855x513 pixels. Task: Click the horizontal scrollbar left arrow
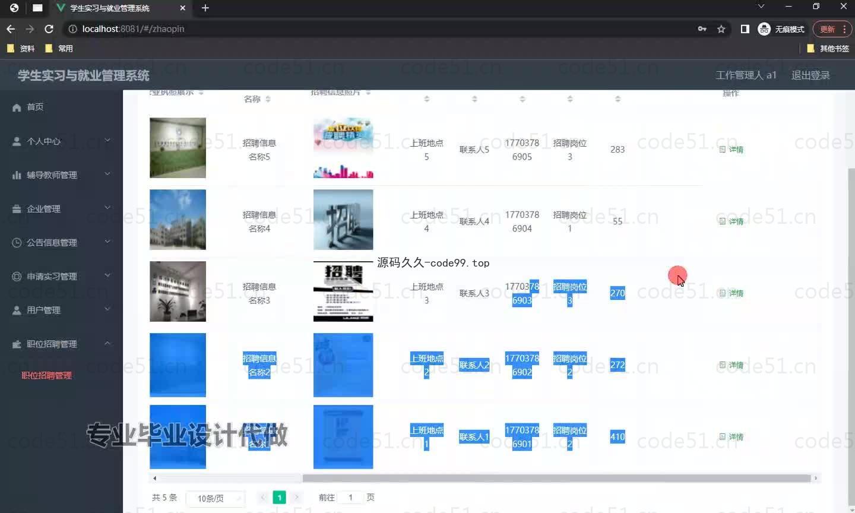(154, 478)
